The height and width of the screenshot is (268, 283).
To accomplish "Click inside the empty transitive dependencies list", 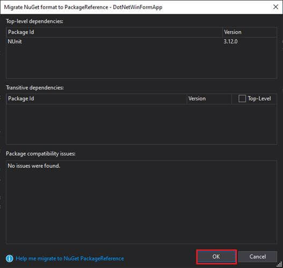I will (141, 124).
